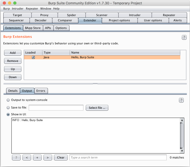Image resolution: width=190 pixels, height=167 pixels.
Task: Switch to the Spider tab
Action: coord(71,15)
